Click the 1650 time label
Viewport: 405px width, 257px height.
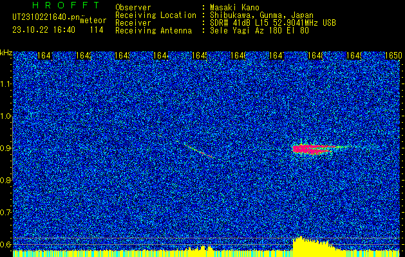393,56
